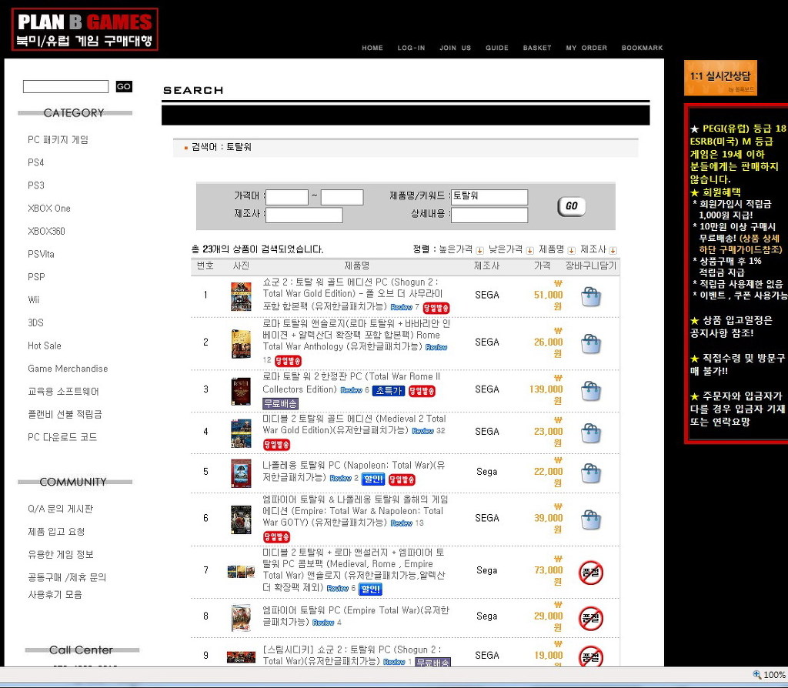This screenshot has height=688, width=788.
Task: Open Empire Total War item 8 thumbnail
Action: (241, 618)
